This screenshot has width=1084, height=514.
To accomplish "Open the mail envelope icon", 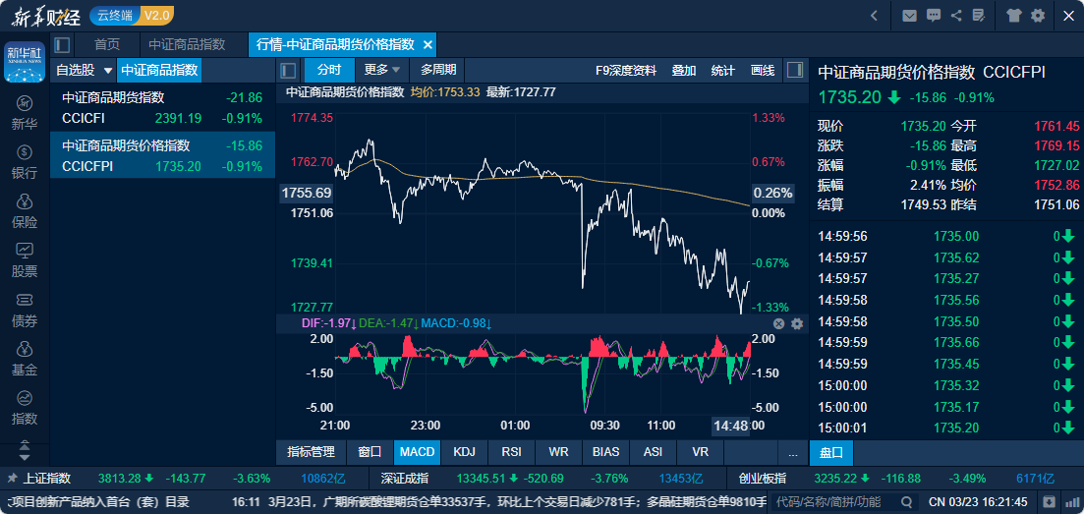I will 910,16.
